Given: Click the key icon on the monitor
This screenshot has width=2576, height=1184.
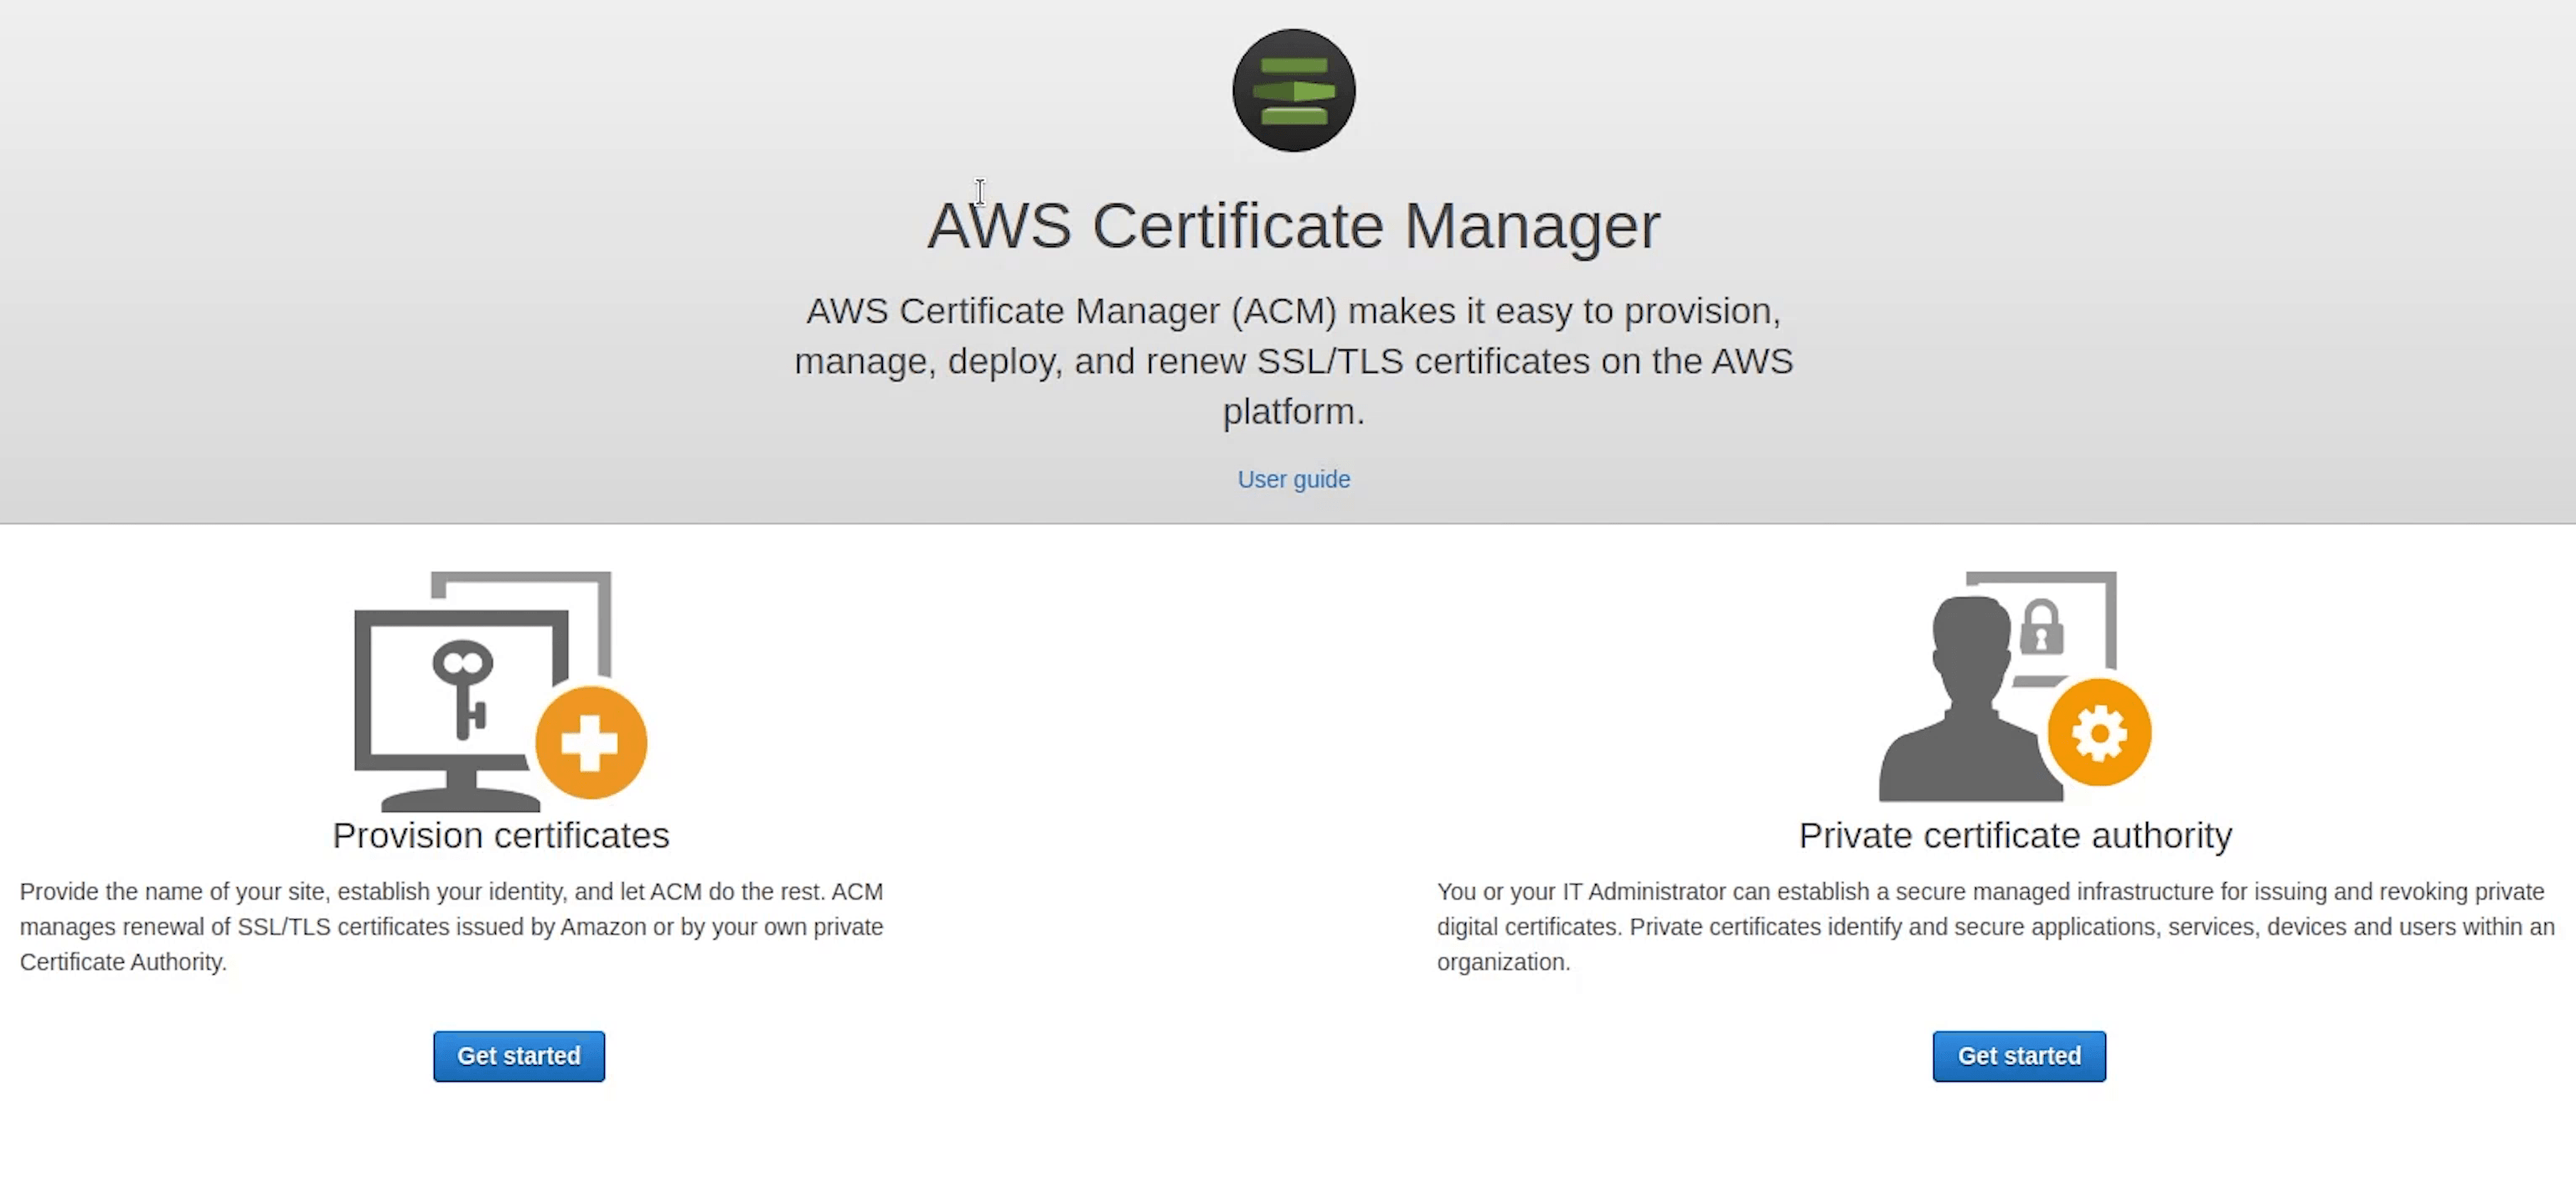Looking at the screenshot, I should coord(462,688).
